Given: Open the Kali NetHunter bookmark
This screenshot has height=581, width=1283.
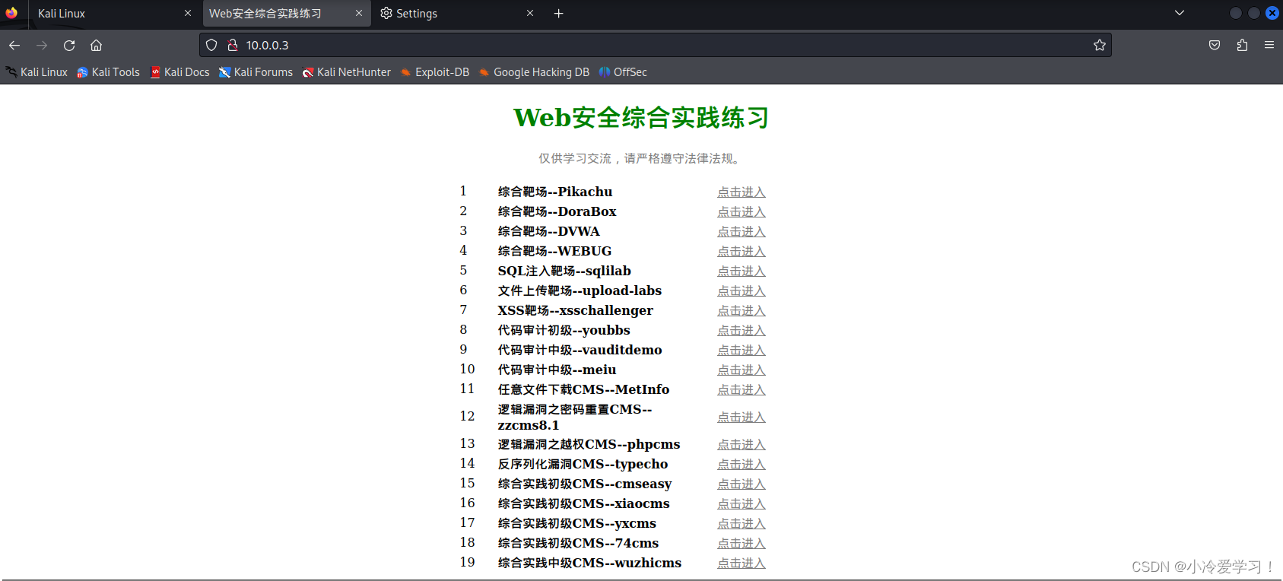Looking at the screenshot, I should click(x=346, y=72).
